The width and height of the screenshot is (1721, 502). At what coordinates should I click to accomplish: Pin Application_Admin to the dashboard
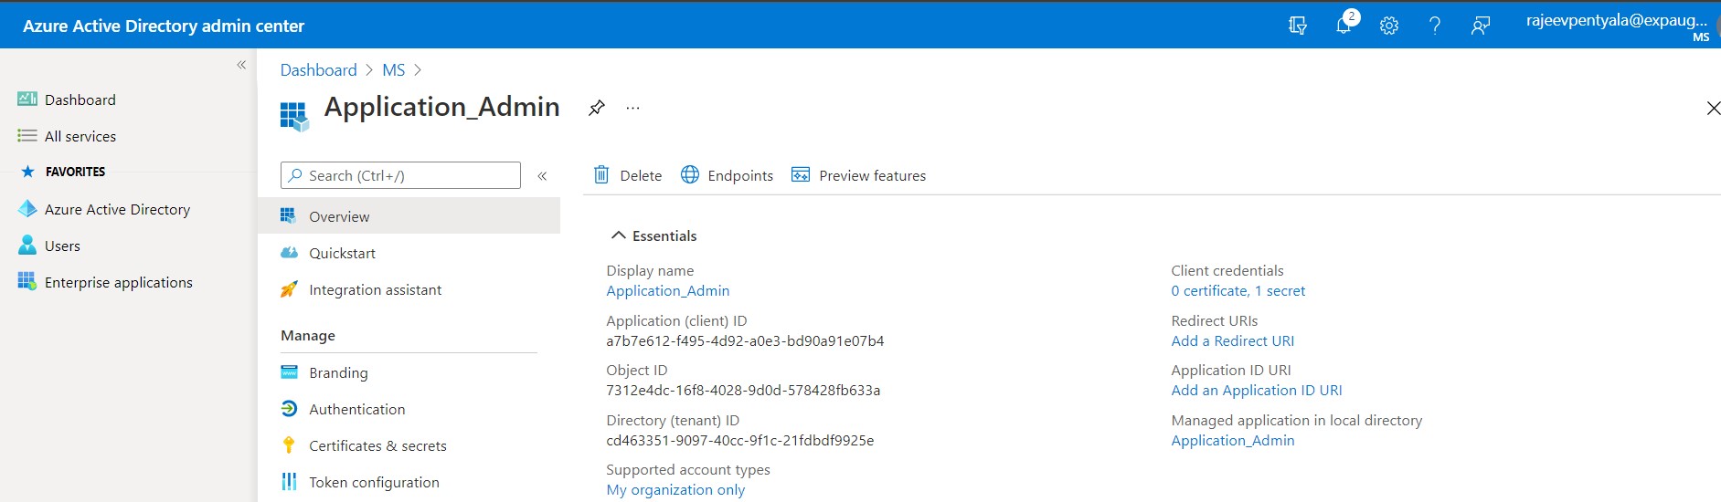coord(597,108)
